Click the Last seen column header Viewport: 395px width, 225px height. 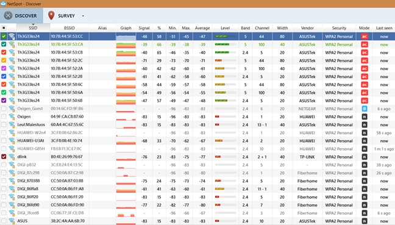coord(384,28)
